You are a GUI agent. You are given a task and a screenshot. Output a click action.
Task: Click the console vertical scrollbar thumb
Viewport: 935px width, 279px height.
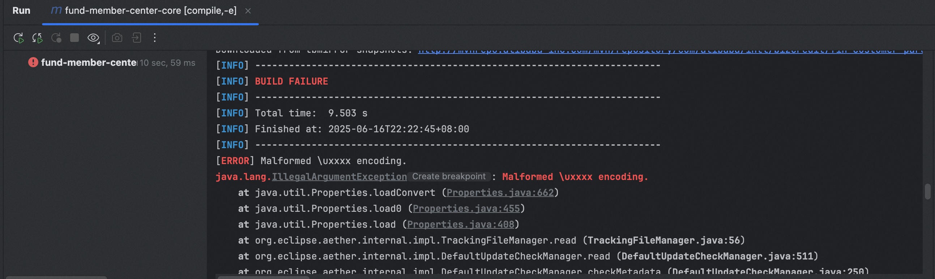point(927,192)
